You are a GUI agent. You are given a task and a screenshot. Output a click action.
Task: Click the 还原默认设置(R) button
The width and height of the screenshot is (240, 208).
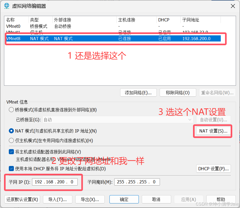pyautogui.click(x=22, y=199)
